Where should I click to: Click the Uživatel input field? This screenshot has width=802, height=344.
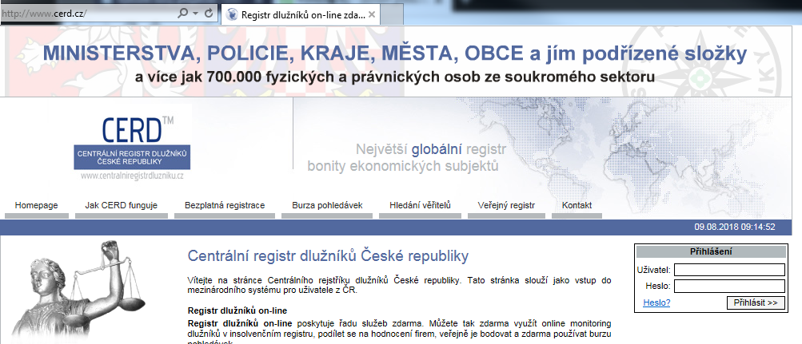point(729,270)
